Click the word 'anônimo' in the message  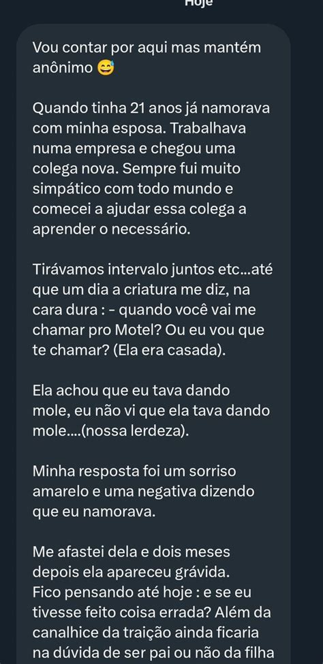(x=63, y=68)
